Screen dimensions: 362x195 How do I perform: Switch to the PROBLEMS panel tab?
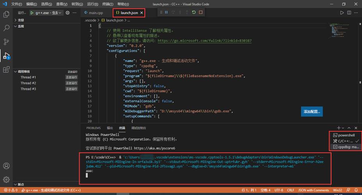point(94,128)
